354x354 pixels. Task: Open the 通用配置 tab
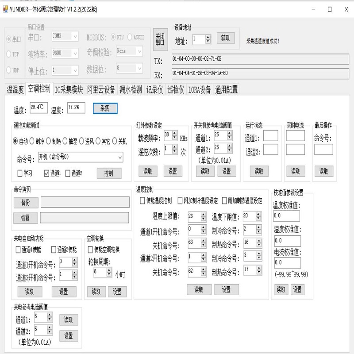coord(226,89)
